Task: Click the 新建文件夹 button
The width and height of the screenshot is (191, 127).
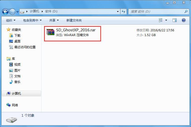Action: [x=74, y=20]
